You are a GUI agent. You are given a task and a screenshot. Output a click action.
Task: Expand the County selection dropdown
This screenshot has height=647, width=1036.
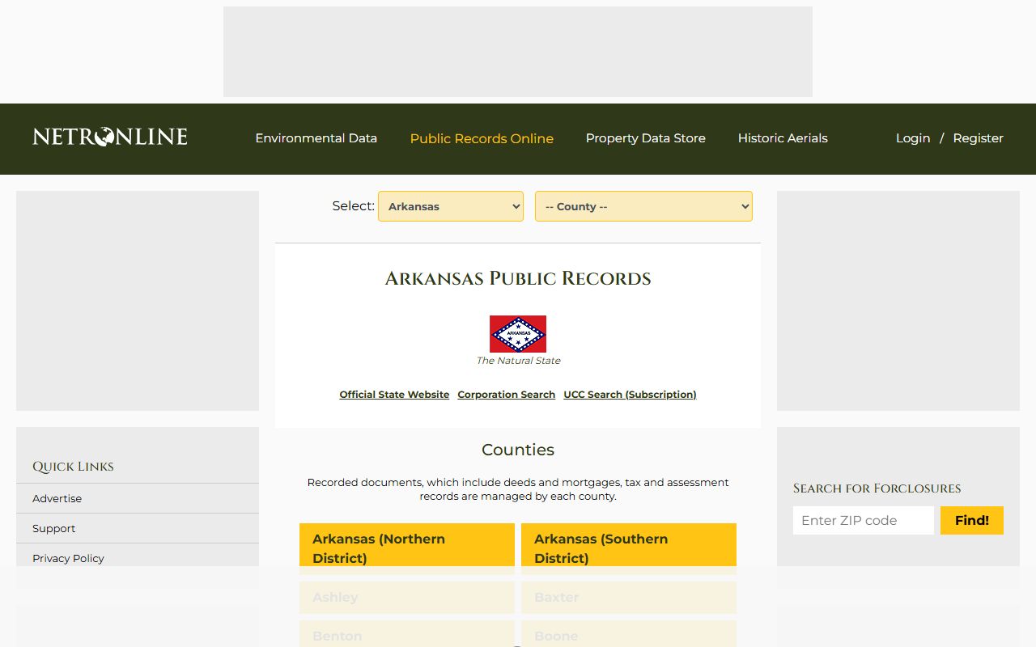coord(643,206)
